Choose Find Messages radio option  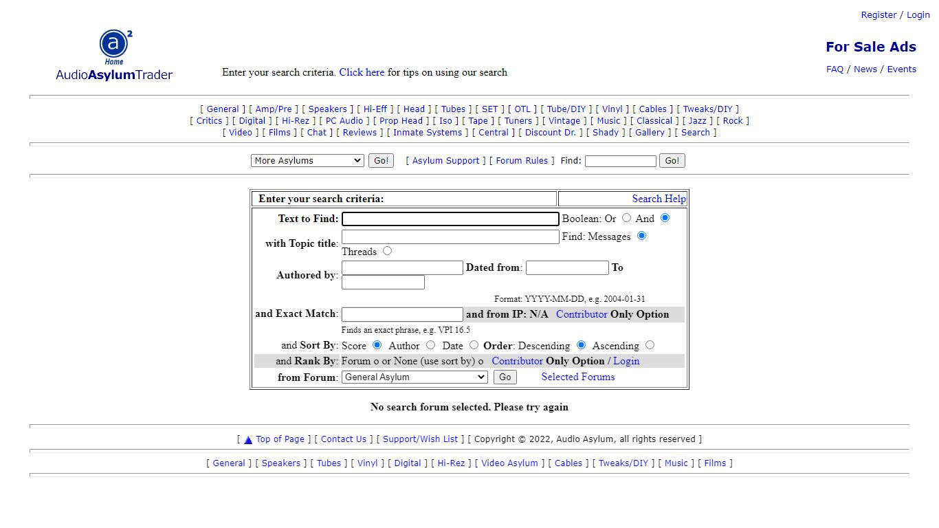(642, 236)
